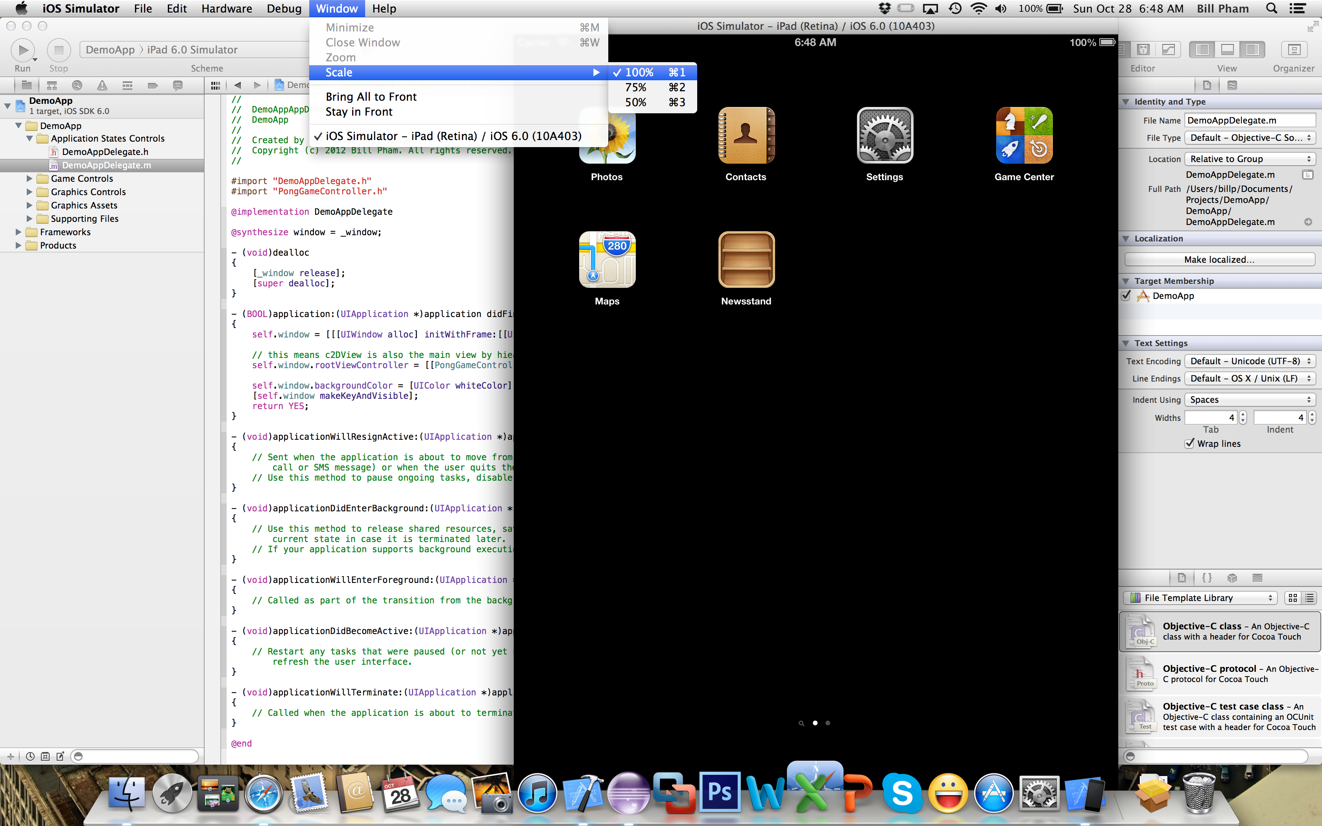Screen dimensions: 1322x826
Task: Select Stay in Front menu item
Action: tap(358, 112)
